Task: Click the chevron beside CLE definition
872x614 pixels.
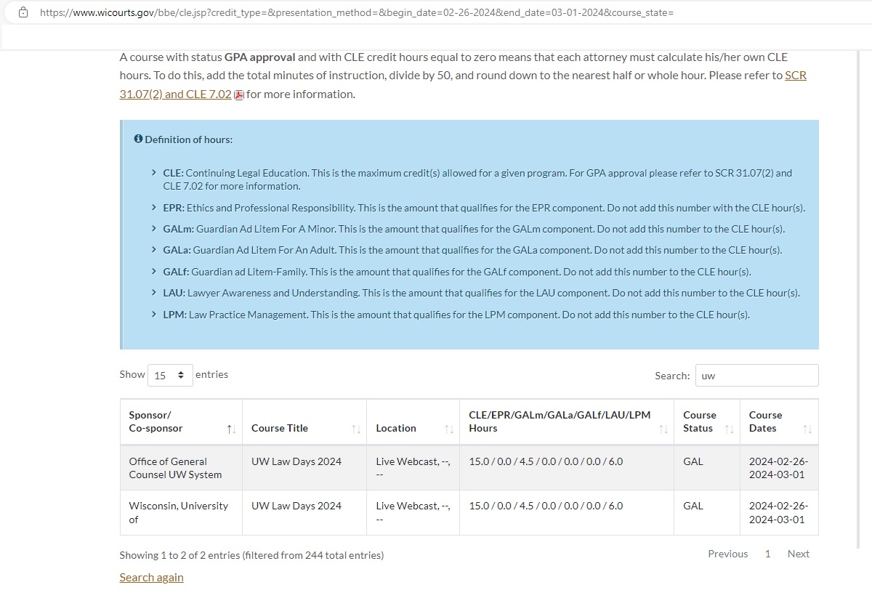Action: point(153,173)
